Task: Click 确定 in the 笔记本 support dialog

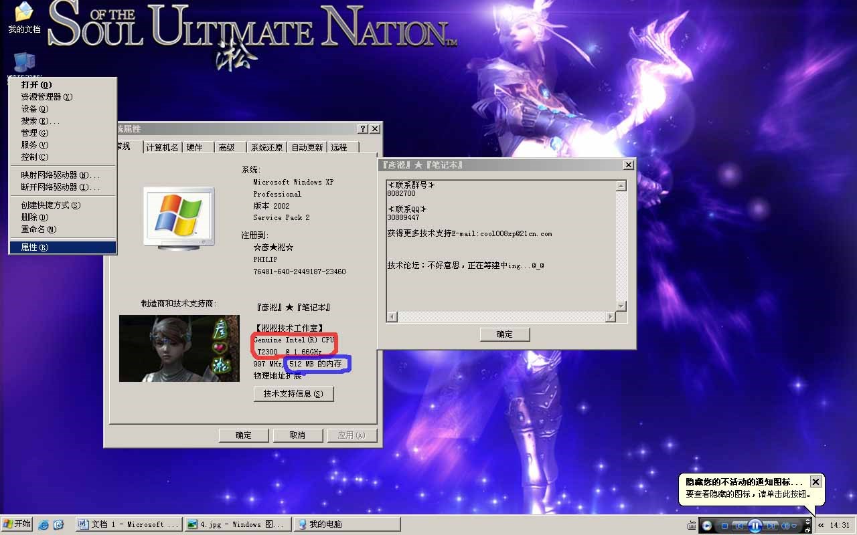Action: [505, 334]
